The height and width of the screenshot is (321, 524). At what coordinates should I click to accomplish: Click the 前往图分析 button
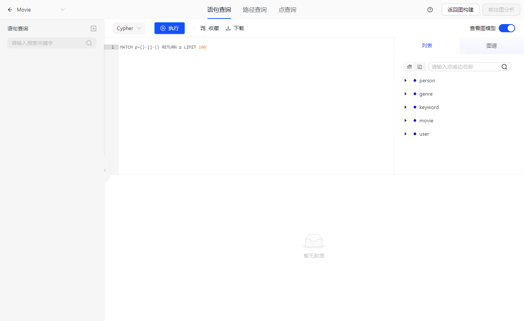point(501,10)
